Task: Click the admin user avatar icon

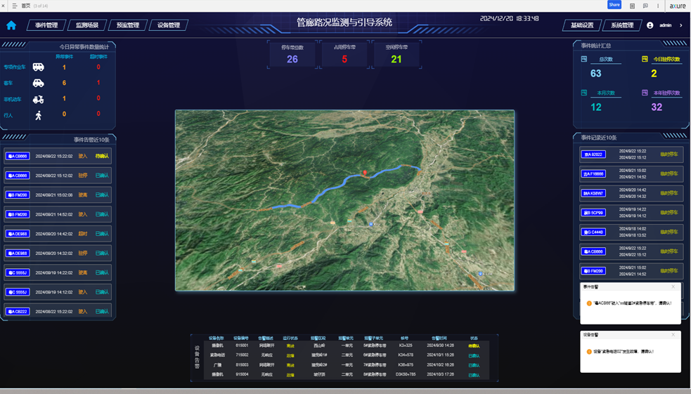Action: 650,25
